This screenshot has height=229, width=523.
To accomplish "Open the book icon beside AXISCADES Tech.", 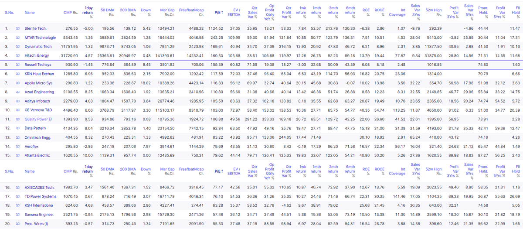I will pyautogui.click(x=18, y=187).
